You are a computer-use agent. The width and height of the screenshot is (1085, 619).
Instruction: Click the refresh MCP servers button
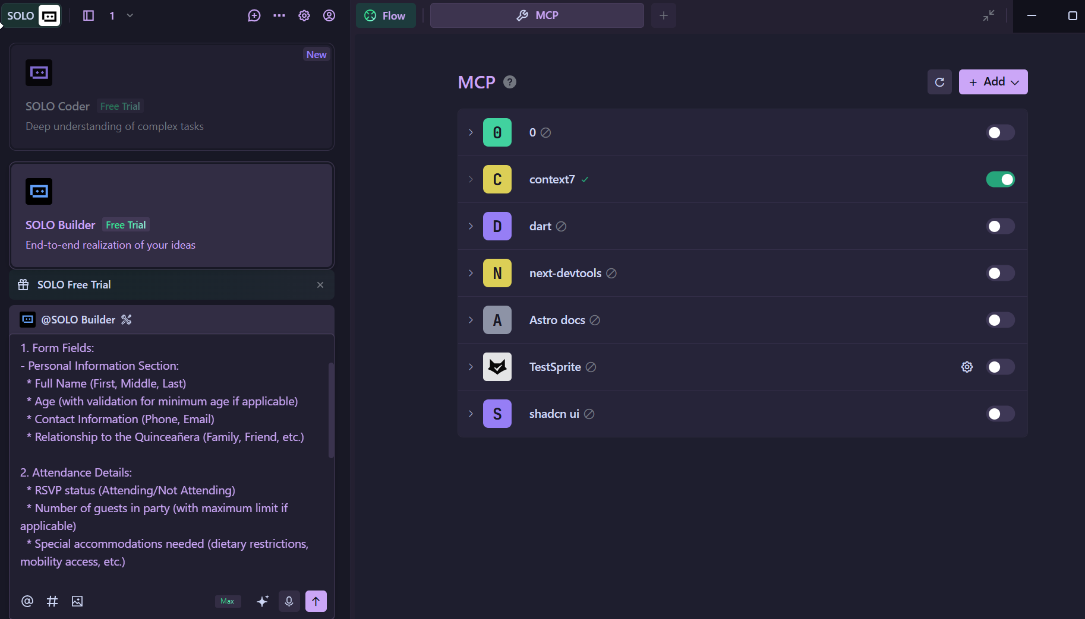(939, 82)
